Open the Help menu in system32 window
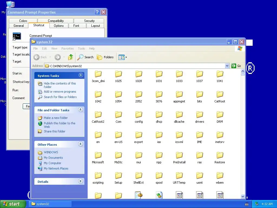This screenshot has height=208, width=277. (x=92, y=48)
